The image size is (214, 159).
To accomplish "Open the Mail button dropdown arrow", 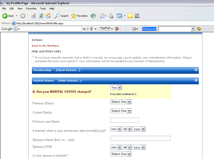I will coord(106,16).
